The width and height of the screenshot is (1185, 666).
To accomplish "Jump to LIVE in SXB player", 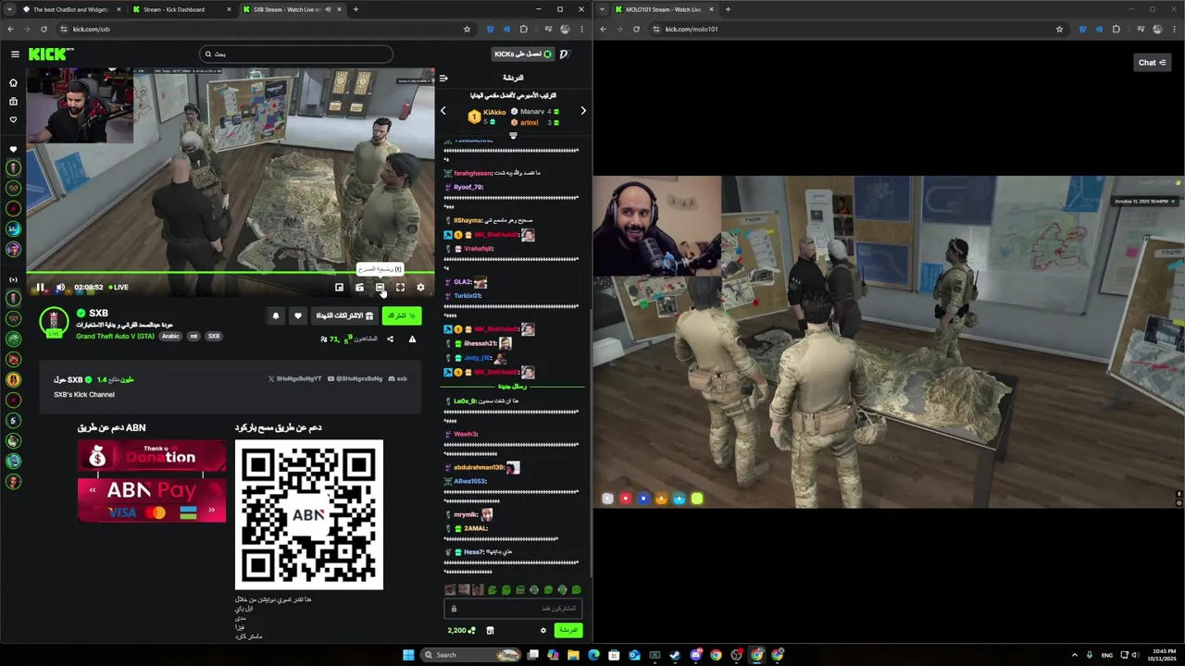I will tap(118, 288).
